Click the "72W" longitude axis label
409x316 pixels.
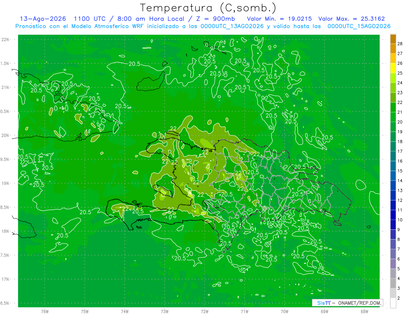coord(204,312)
